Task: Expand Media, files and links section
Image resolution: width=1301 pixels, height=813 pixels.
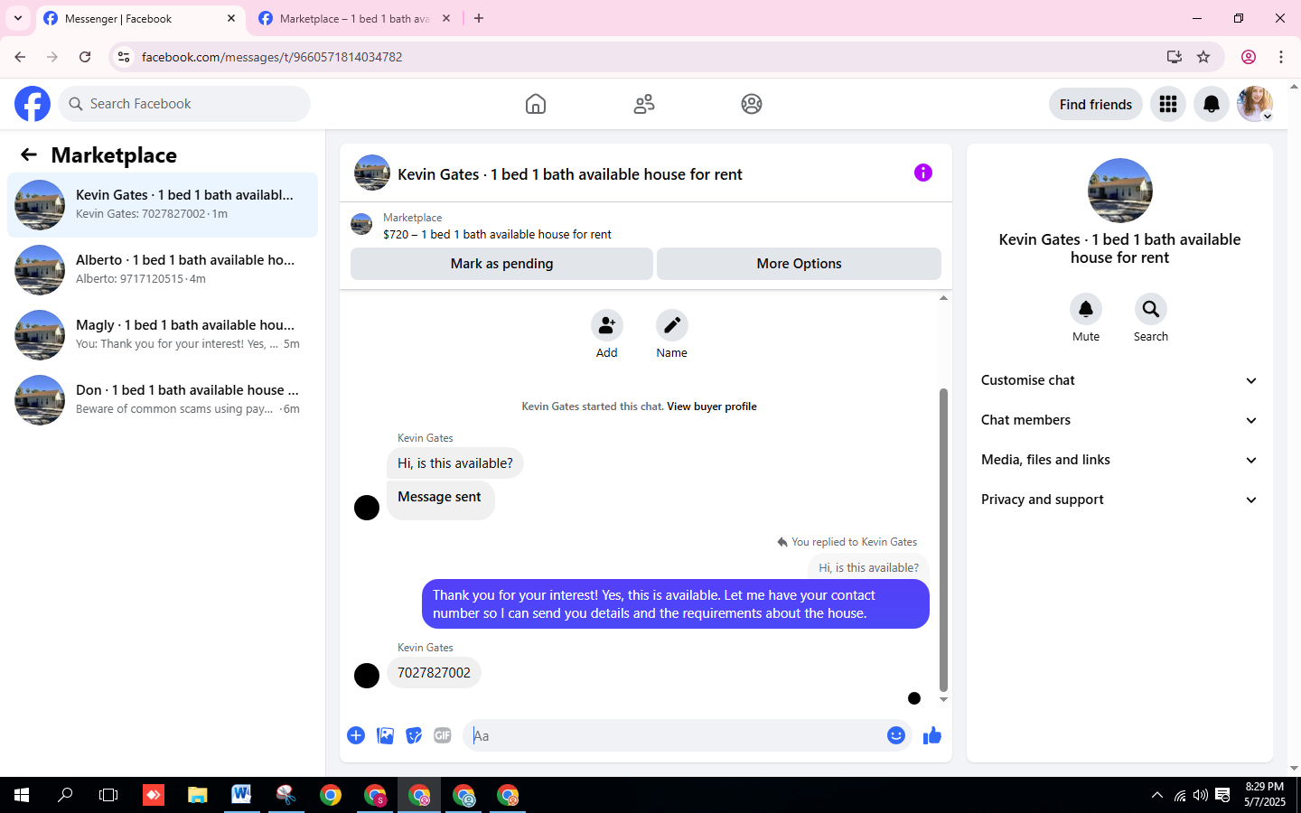Action: click(1119, 460)
